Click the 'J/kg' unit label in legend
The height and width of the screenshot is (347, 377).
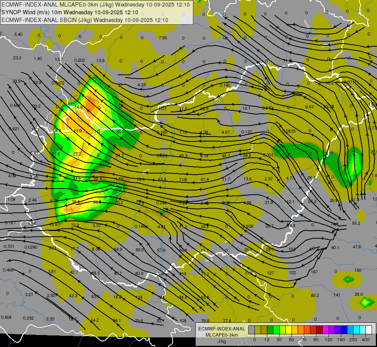(221, 341)
